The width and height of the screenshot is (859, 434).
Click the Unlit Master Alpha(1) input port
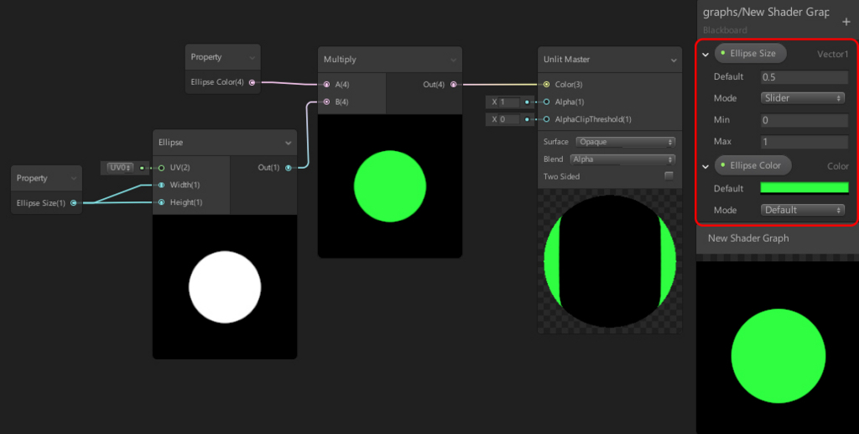pos(546,102)
